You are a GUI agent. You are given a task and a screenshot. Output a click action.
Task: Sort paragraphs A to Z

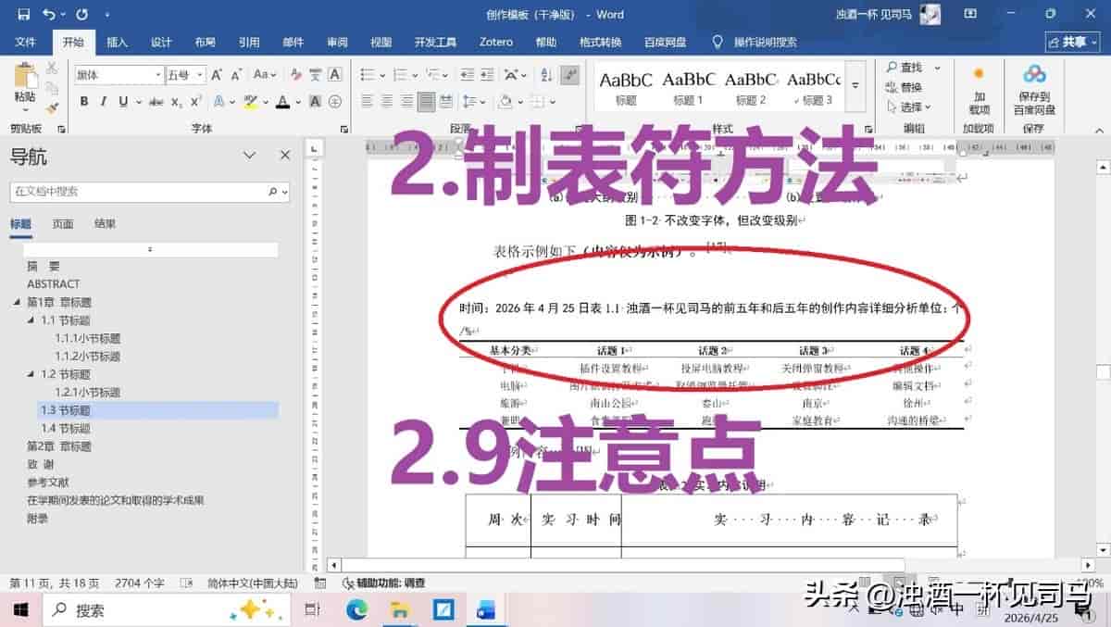point(544,74)
